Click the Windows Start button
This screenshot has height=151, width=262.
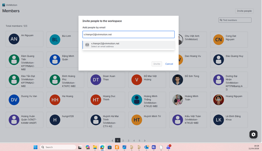pos(35,147)
